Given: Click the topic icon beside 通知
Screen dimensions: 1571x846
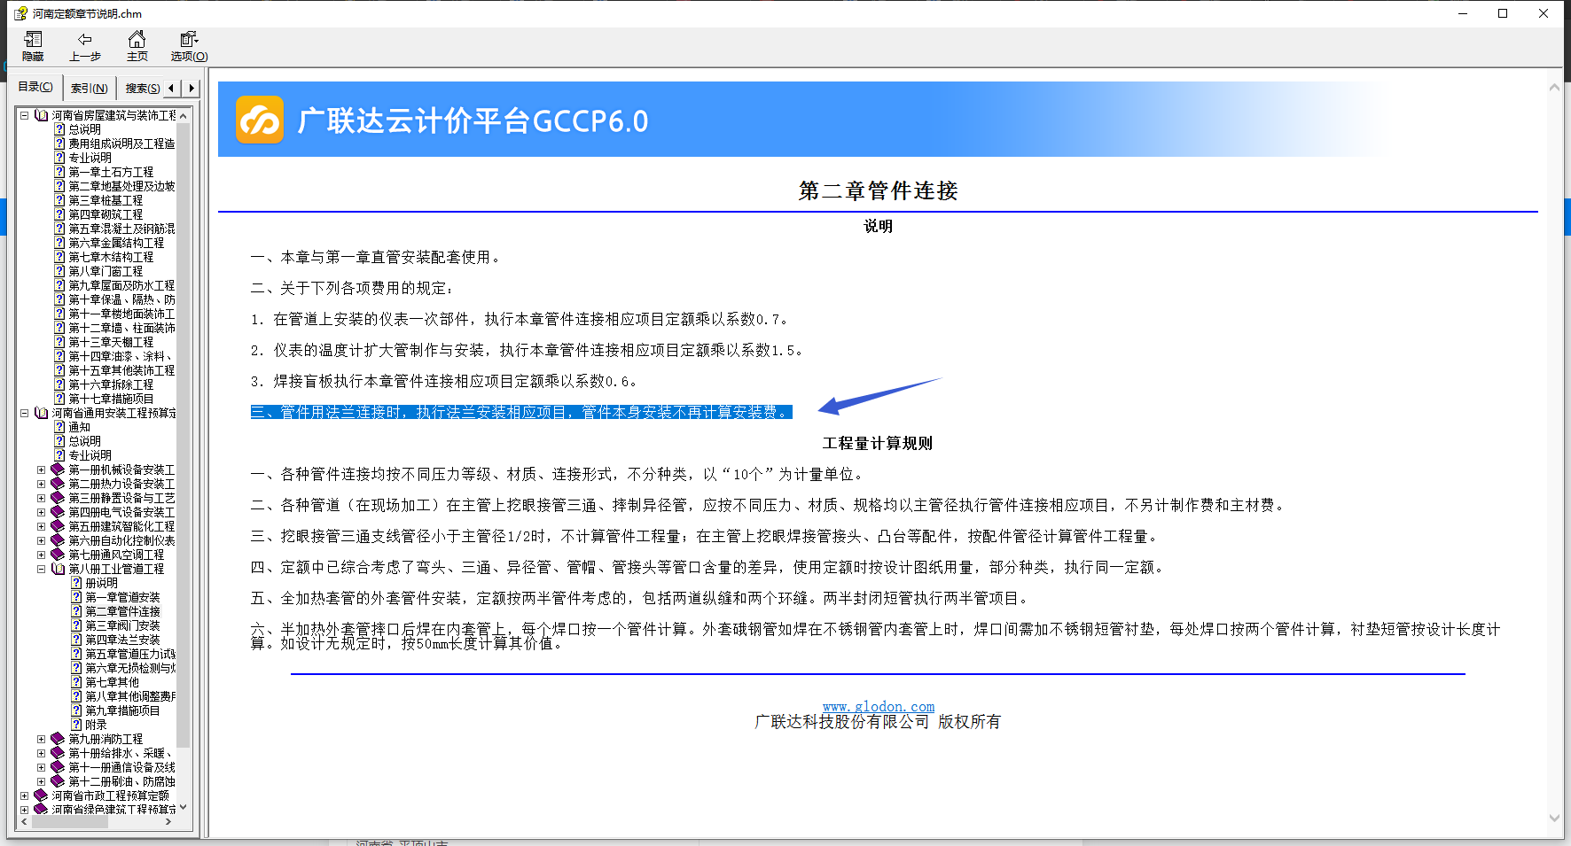Looking at the screenshot, I should (x=60, y=427).
